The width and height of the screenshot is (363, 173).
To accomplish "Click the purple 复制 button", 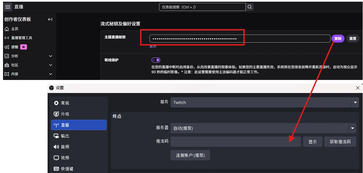I will pos(338,38).
